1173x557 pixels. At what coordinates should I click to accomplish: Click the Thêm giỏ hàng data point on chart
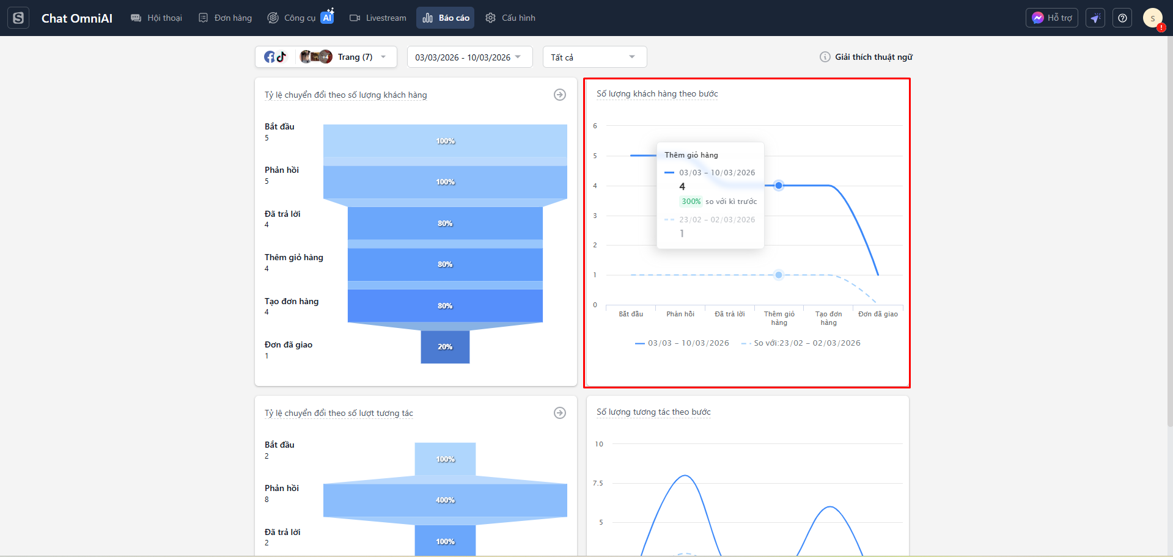tap(779, 186)
